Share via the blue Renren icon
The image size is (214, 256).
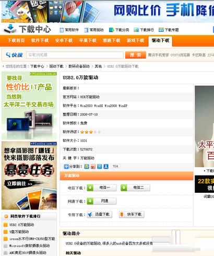tap(106, 167)
